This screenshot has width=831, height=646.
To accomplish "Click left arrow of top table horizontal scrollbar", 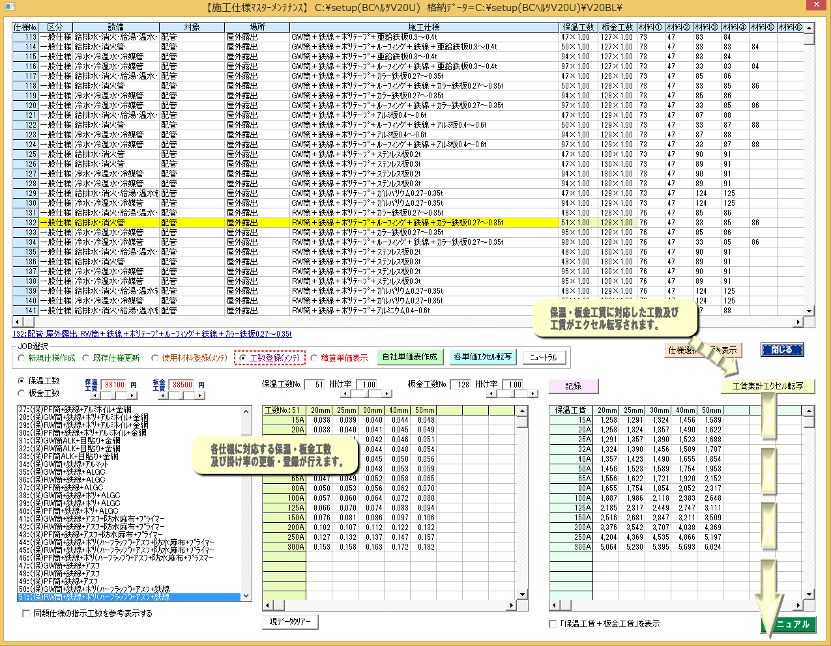I will pyautogui.click(x=17, y=322).
